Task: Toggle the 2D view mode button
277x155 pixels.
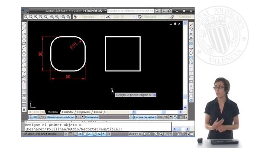Action: 33,117
